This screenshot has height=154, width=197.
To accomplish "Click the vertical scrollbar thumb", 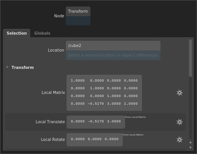I will (x=190, y=58).
